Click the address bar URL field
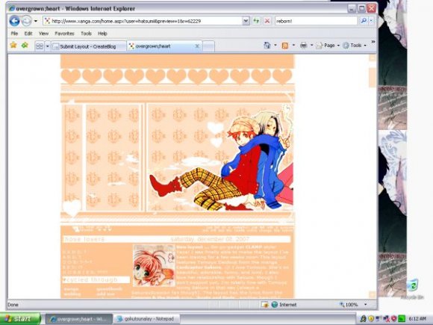433x325 pixels. click(143, 21)
